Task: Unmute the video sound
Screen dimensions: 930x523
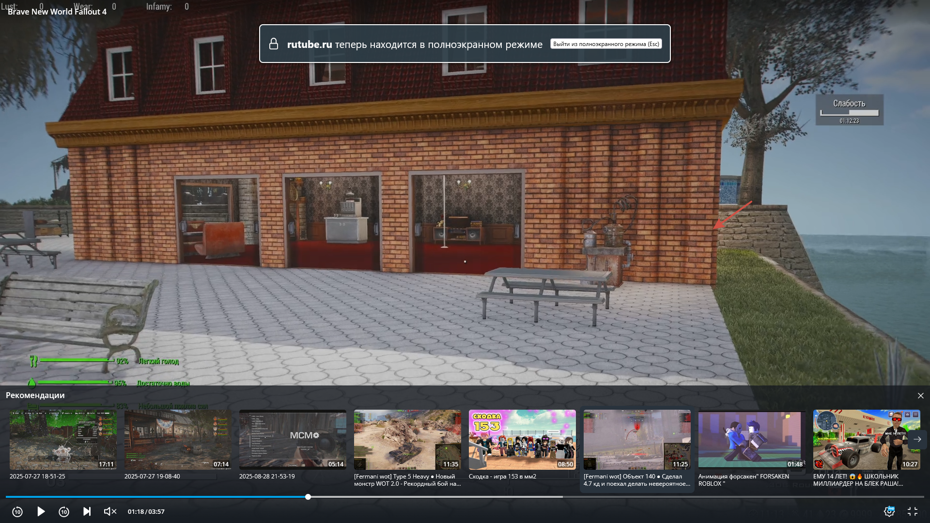Action: point(110,511)
